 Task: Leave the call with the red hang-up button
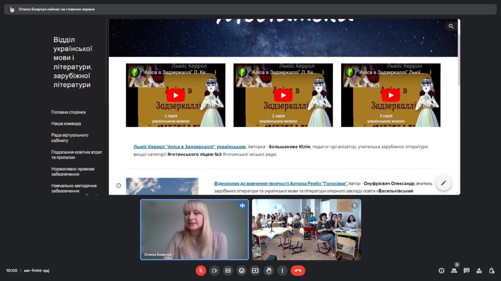click(298, 270)
